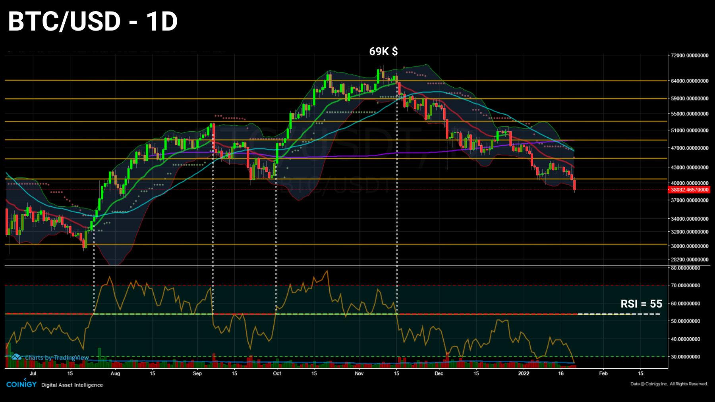The image size is (715, 402).
Task: Click the Coinigy logo
Action: point(22,384)
